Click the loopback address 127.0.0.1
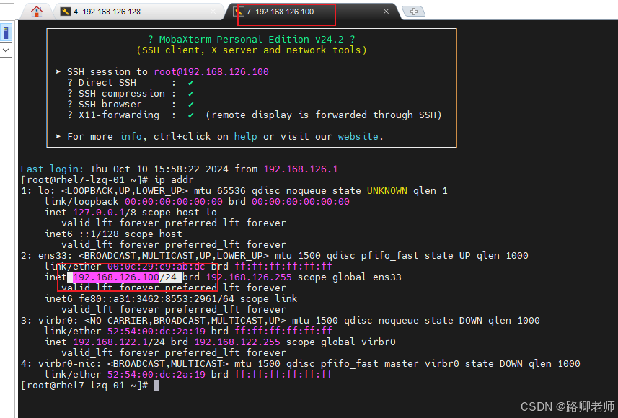The height and width of the screenshot is (418, 618). point(99,213)
